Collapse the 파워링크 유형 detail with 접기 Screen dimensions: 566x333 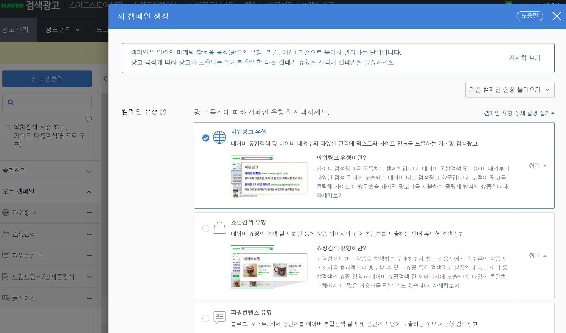(538, 166)
